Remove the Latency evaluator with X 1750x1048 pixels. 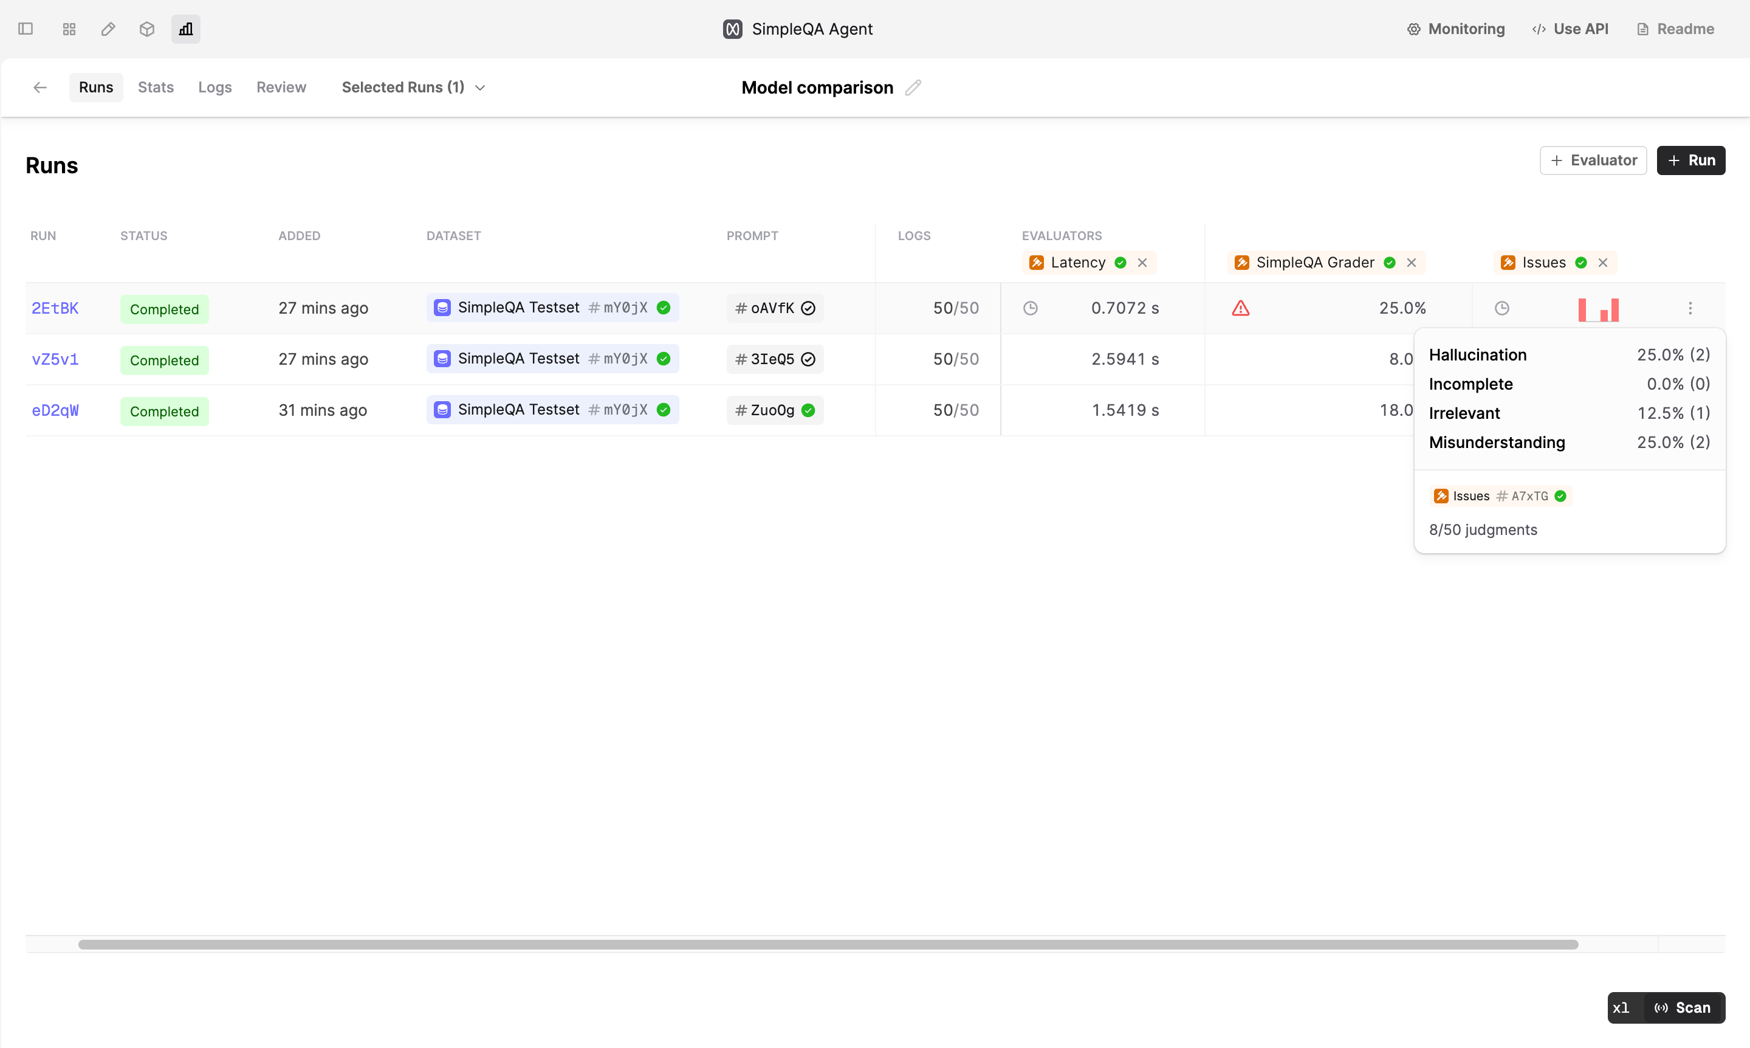1142,263
